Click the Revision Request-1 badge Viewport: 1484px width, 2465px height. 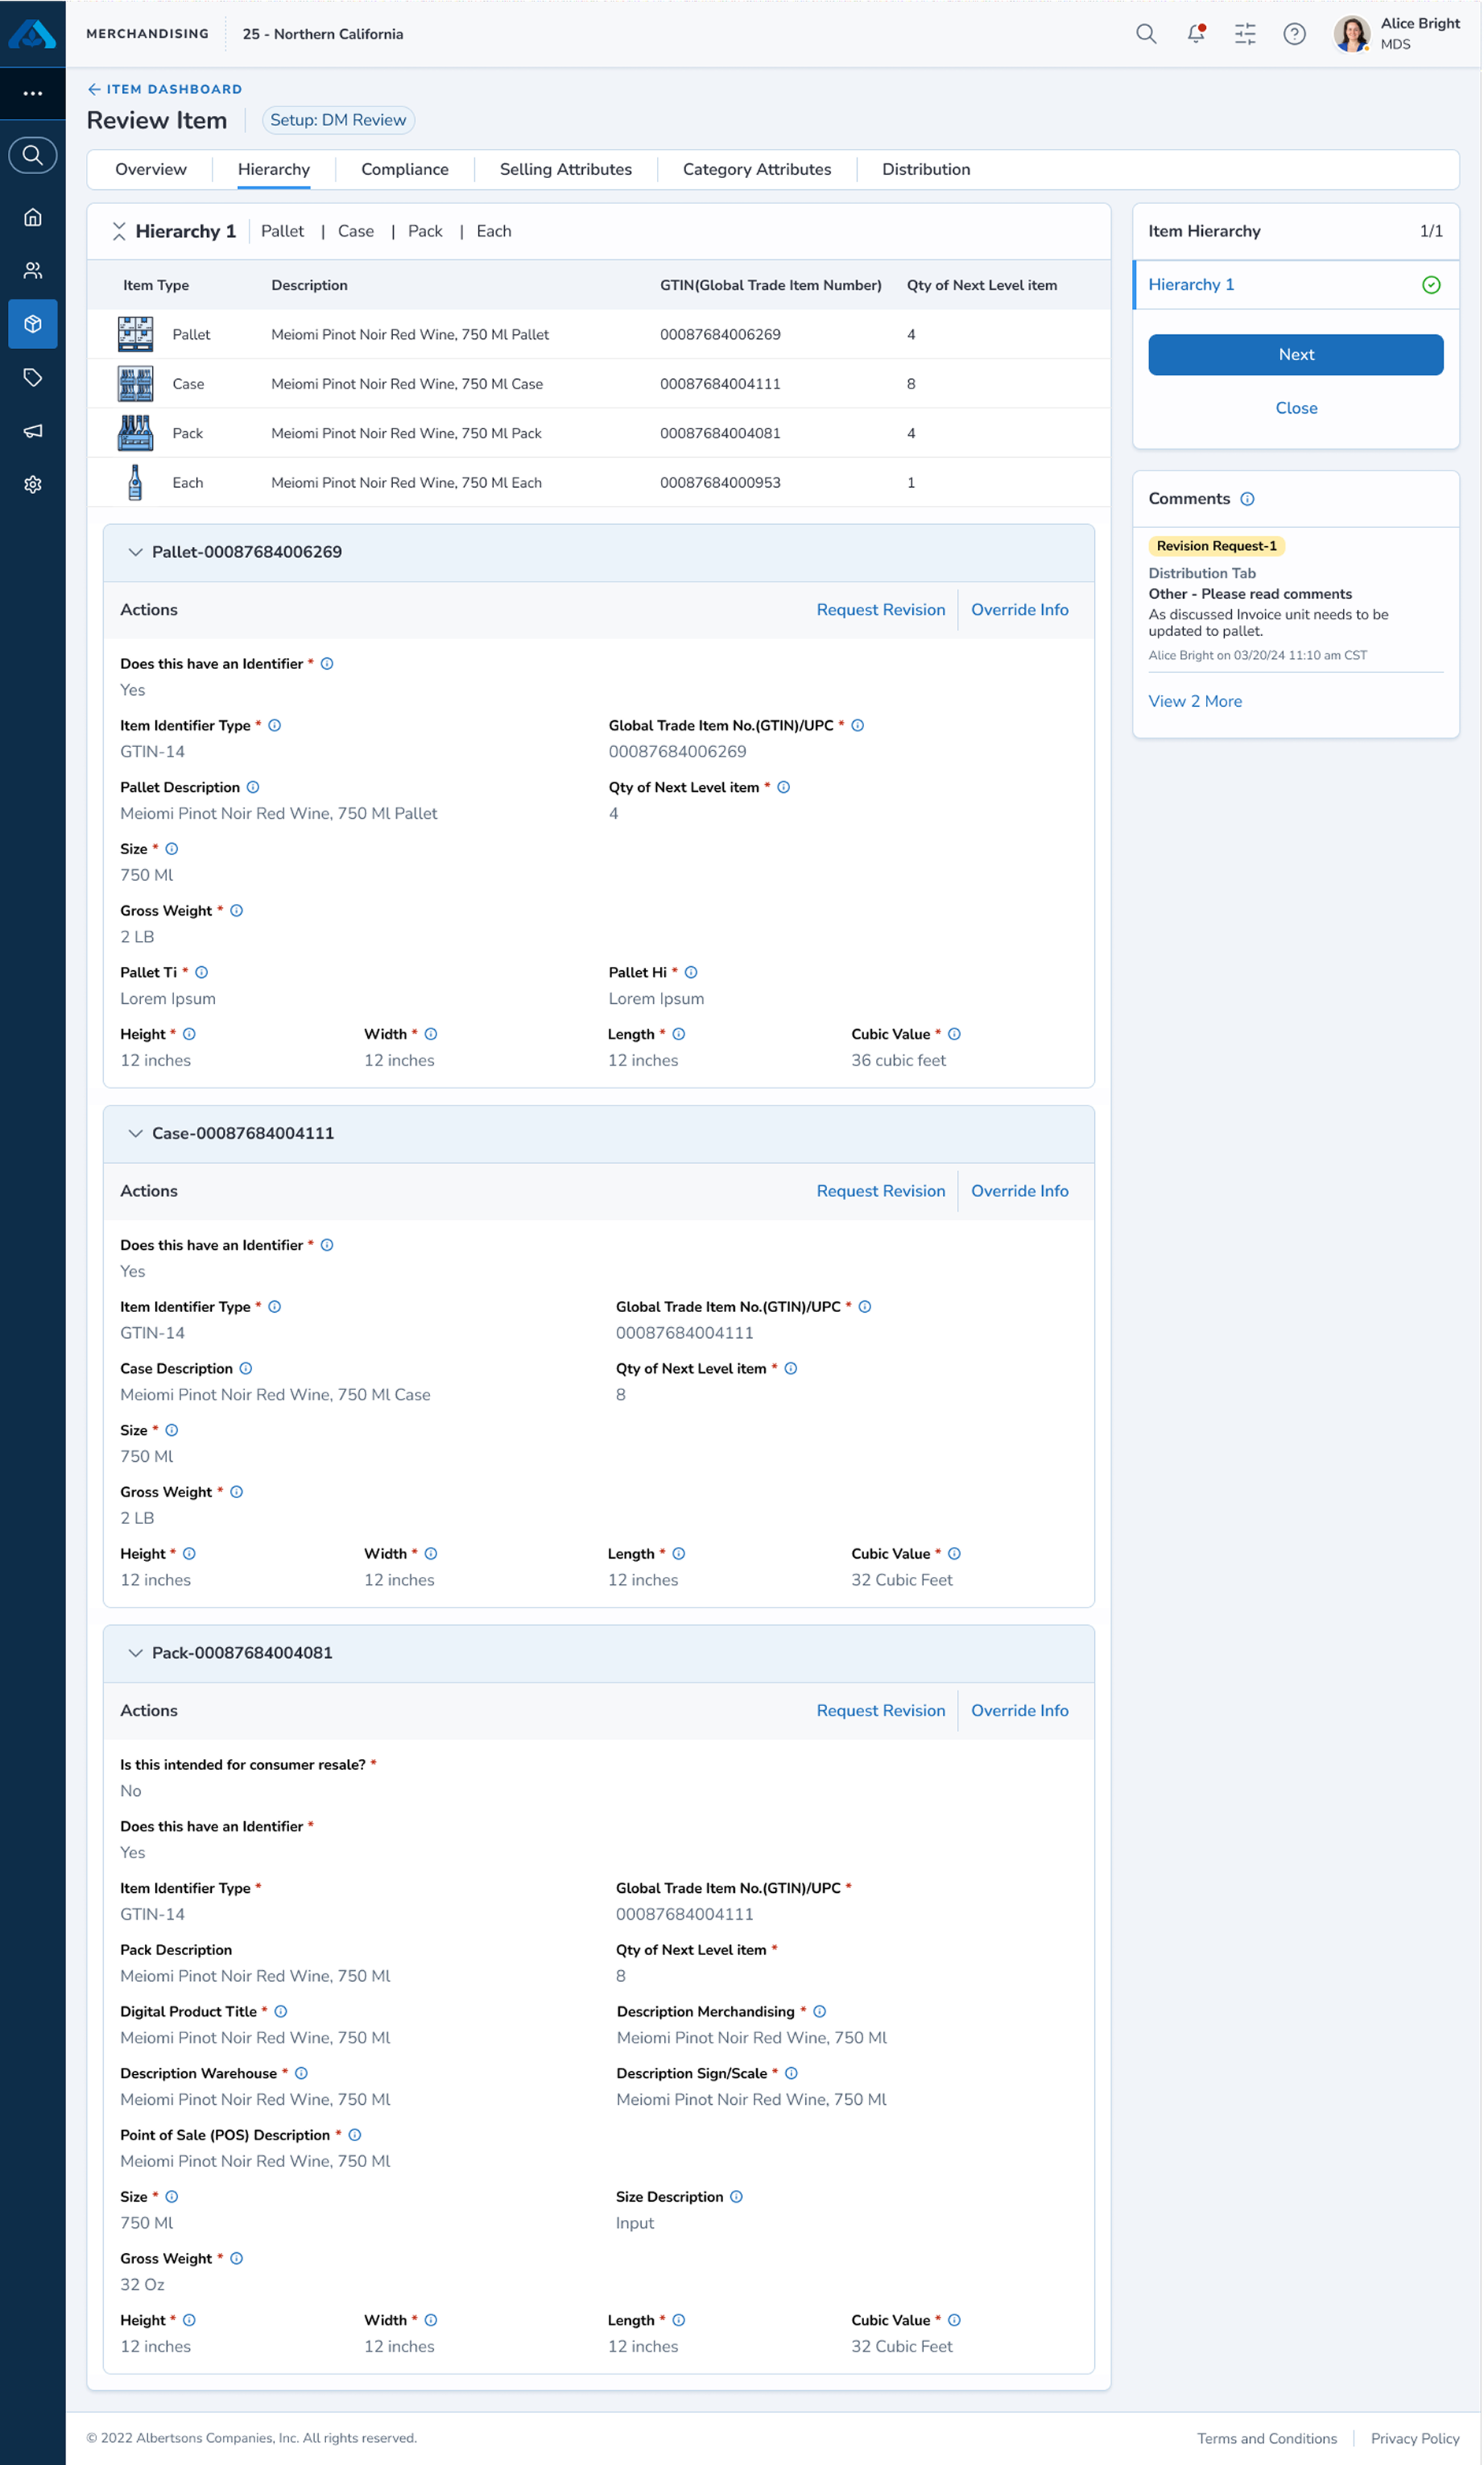(1216, 546)
